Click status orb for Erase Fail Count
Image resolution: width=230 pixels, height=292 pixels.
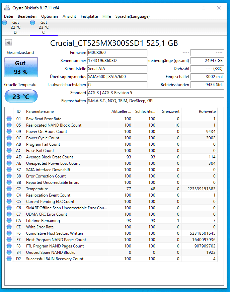[9, 150]
